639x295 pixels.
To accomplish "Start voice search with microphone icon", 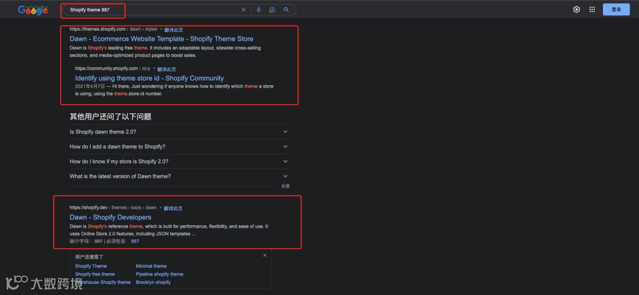I will [259, 10].
